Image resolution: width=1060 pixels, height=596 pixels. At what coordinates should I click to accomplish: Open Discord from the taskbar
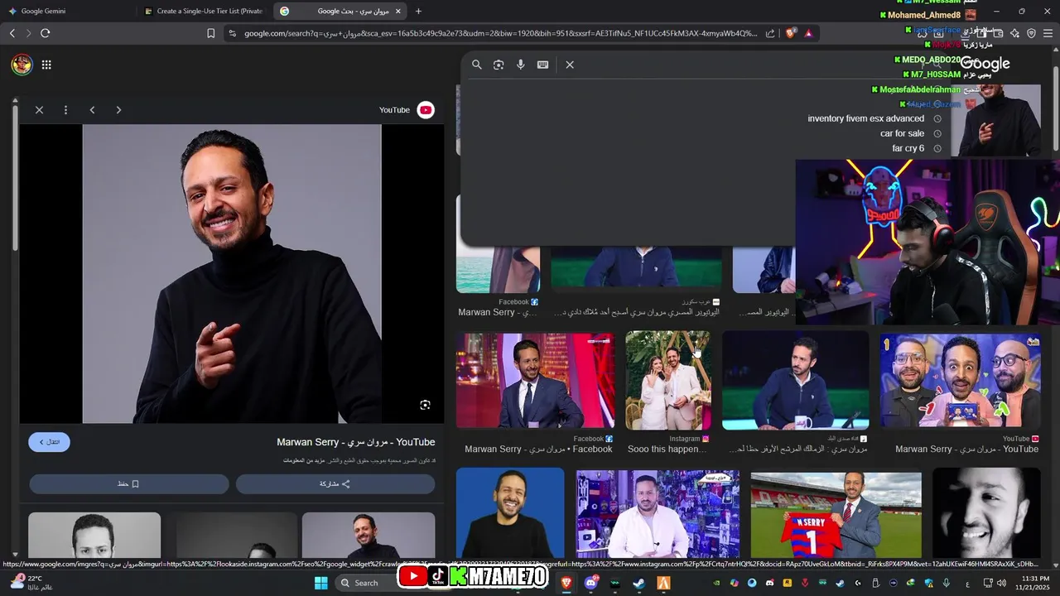[590, 583]
